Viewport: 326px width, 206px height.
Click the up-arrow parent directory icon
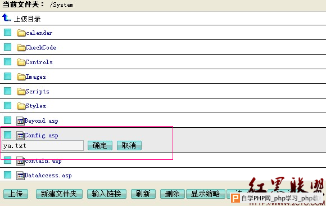click(6, 17)
